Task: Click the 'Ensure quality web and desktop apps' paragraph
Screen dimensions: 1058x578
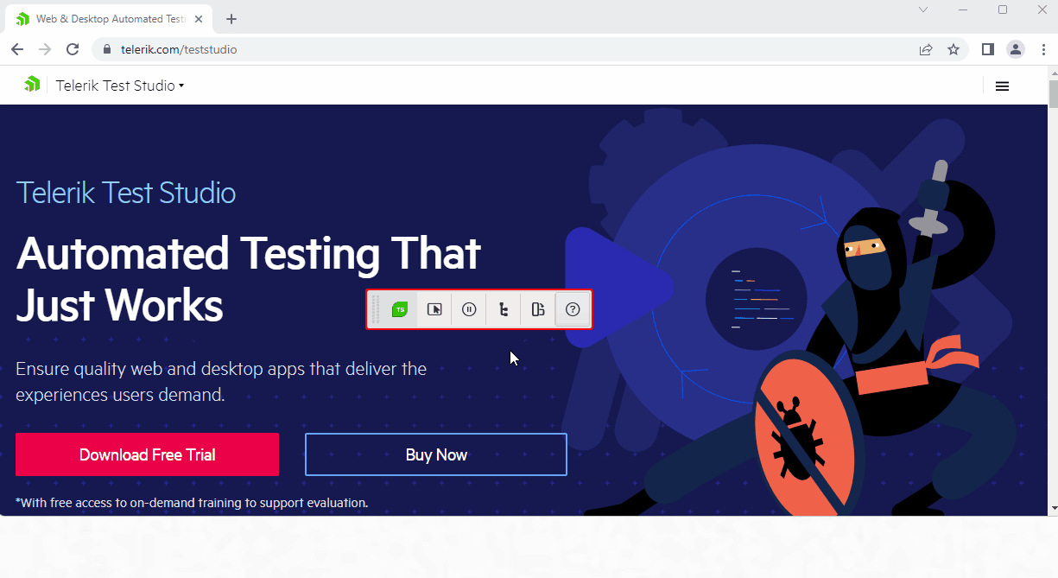Action: coord(221,382)
